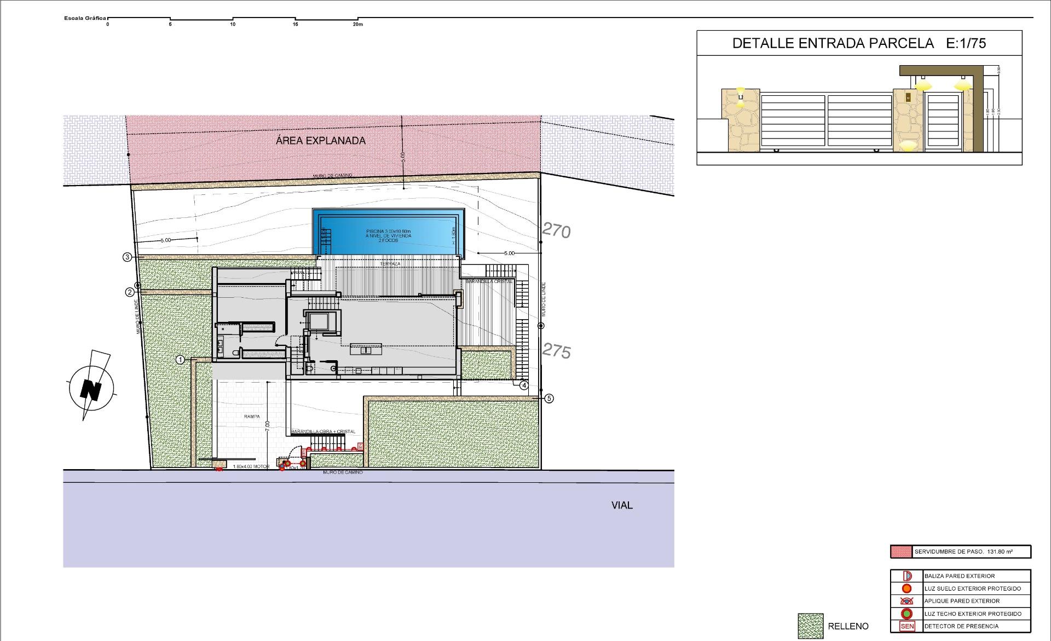Click the Servidumbre de Paso pink swatch

[x=901, y=552]
